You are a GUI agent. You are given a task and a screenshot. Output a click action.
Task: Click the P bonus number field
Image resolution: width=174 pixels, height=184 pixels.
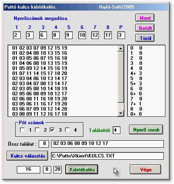(121, 35)
